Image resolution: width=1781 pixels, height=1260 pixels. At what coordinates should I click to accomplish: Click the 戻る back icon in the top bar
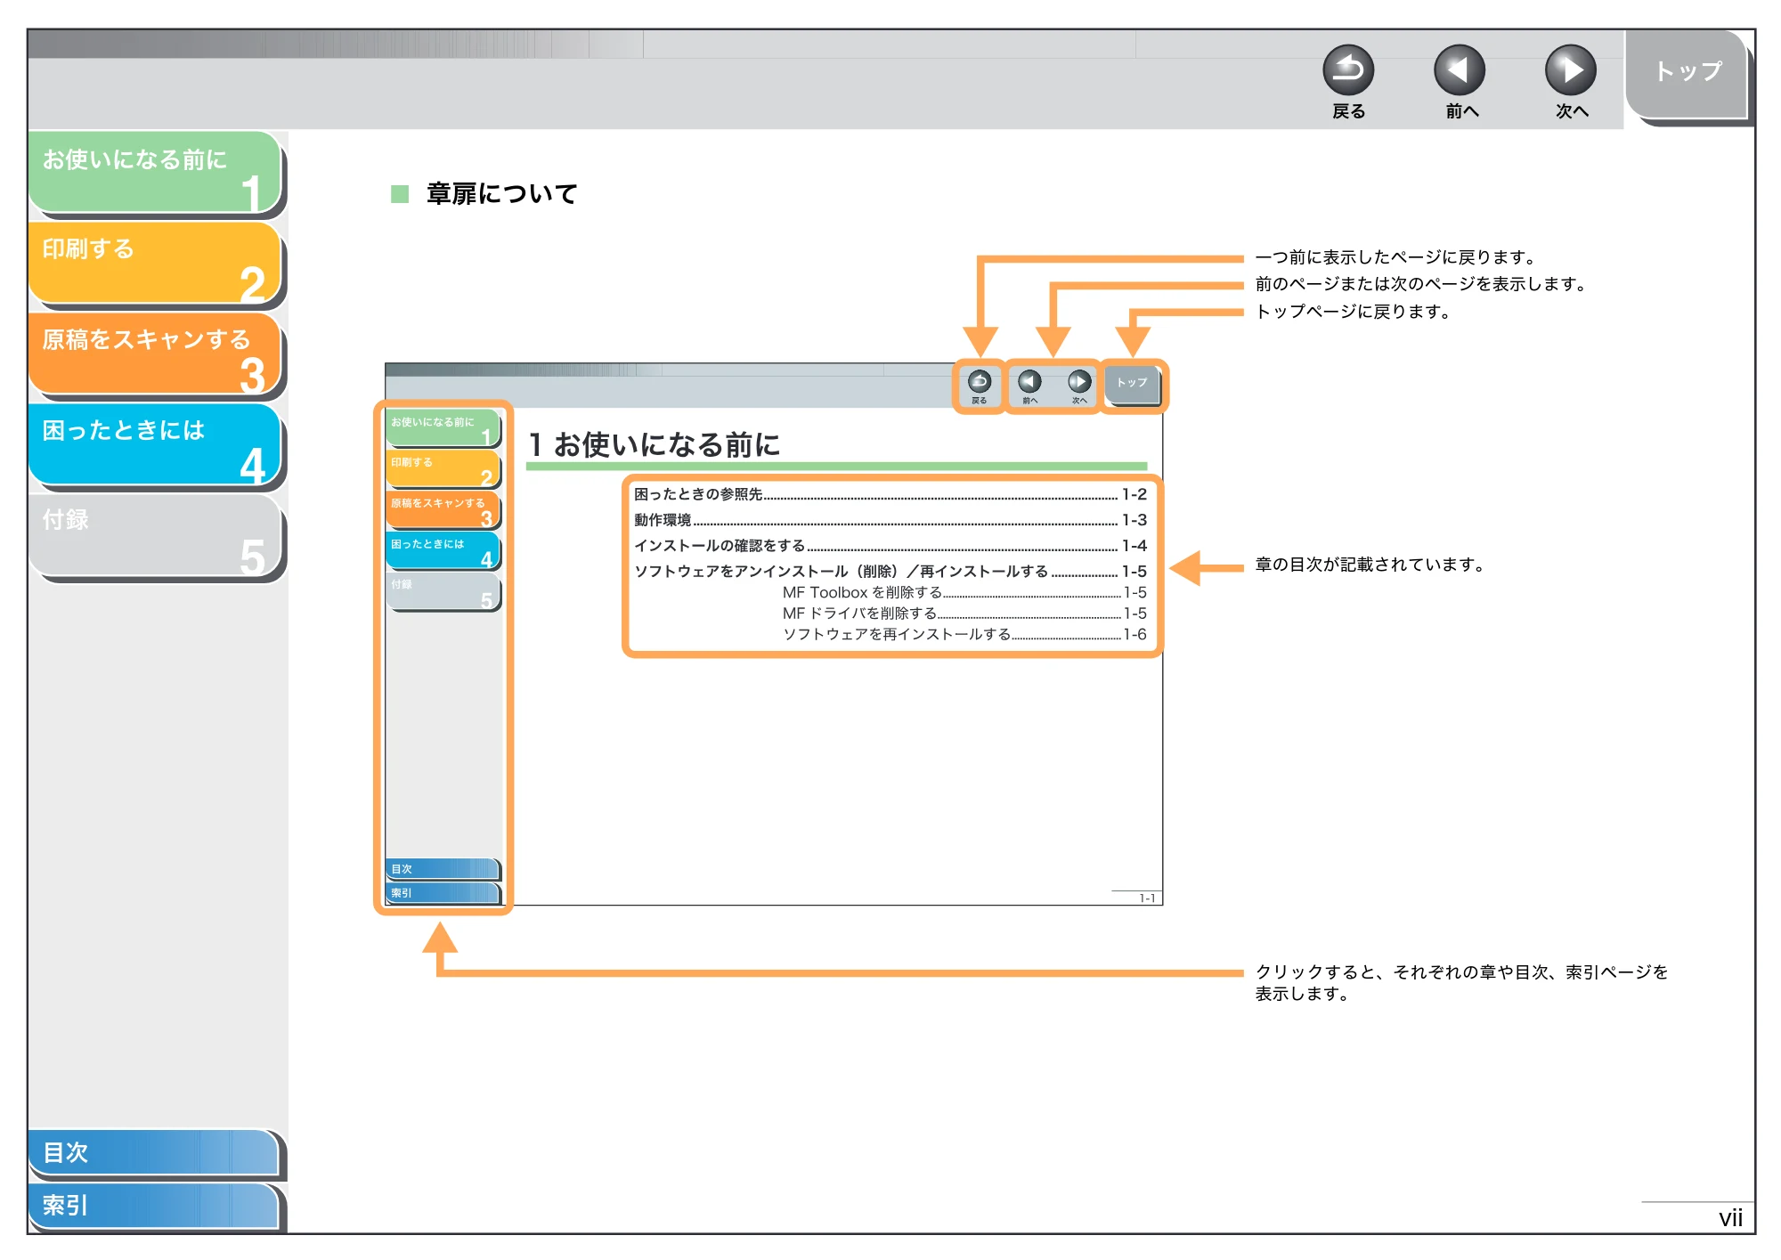click(x=1347, y=70)
